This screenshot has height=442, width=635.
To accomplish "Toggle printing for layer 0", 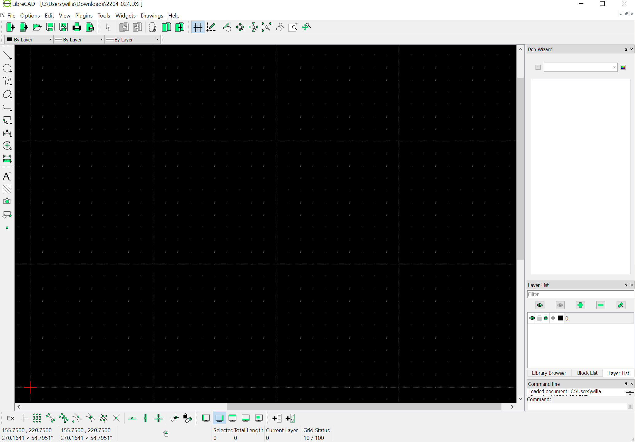I will pyautogui.click(x=546, y=318).
